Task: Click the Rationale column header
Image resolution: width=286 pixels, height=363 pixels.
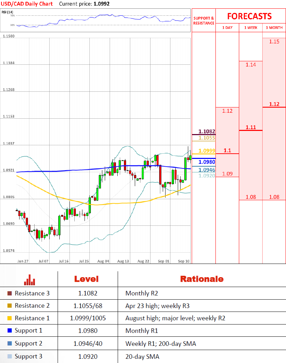Action: pos(202,279)
